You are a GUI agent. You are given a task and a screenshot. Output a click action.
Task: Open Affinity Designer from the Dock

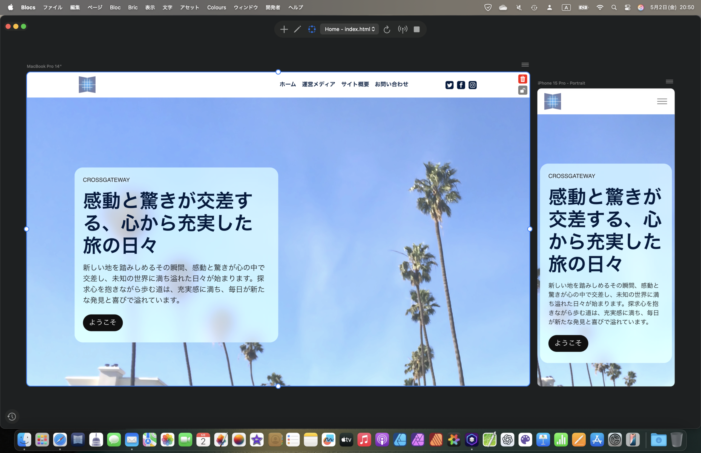(x=400, y=440)
